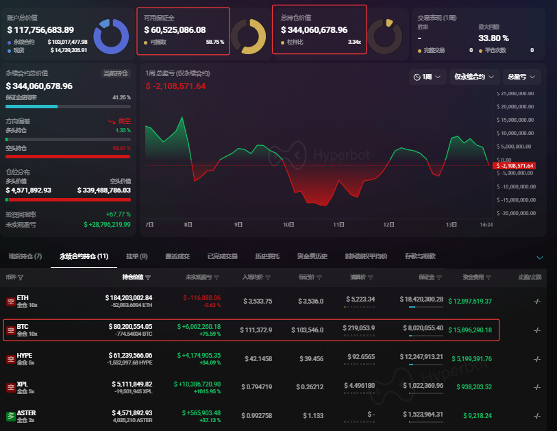Click the ETH short position badge icon

point(10,301)
